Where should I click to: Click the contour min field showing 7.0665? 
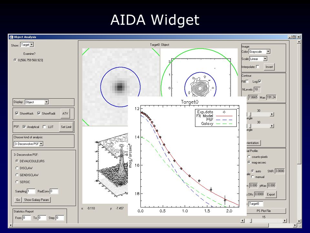[253, 97]
